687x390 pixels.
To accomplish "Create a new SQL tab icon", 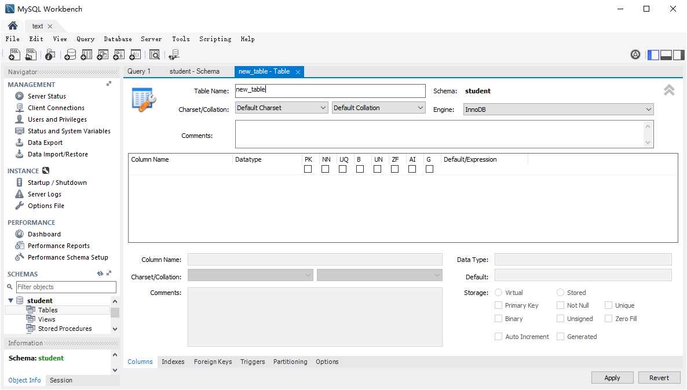I will (14, 54).
